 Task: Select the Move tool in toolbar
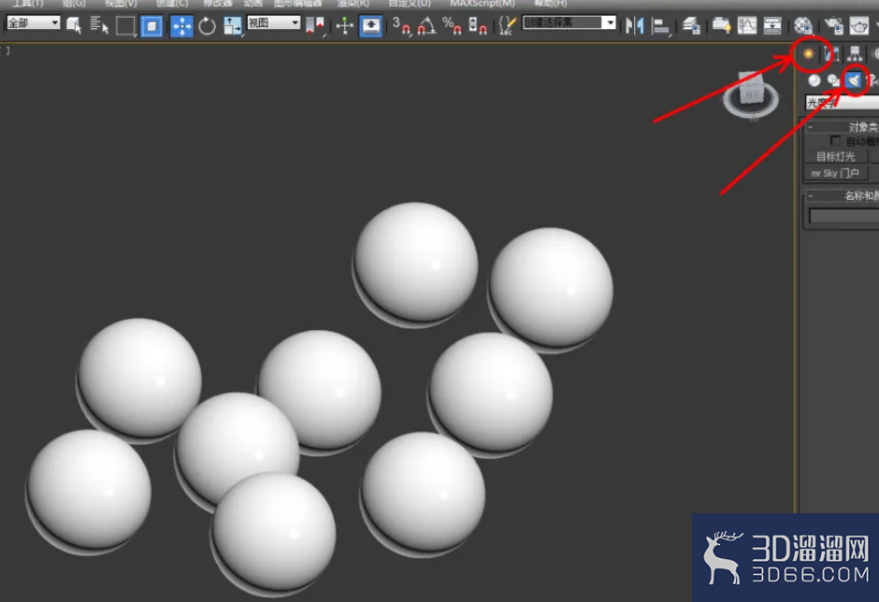181,26
